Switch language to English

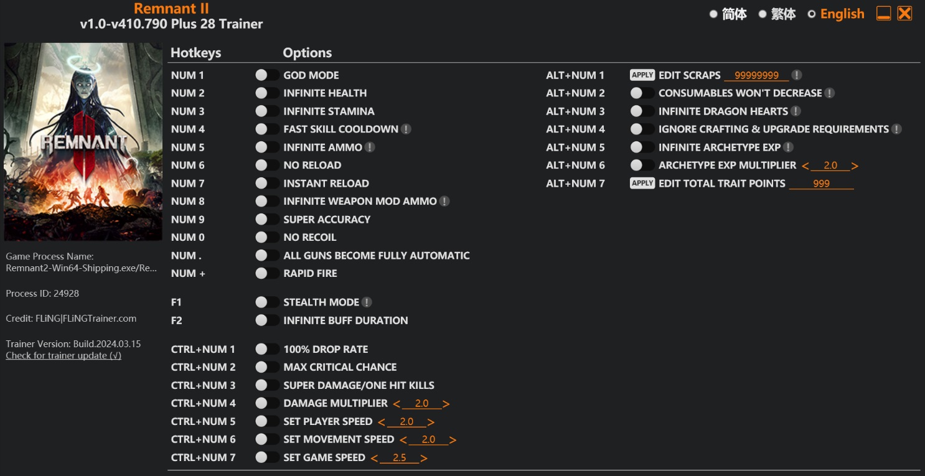pyautogui.click(x=812, y=14)
